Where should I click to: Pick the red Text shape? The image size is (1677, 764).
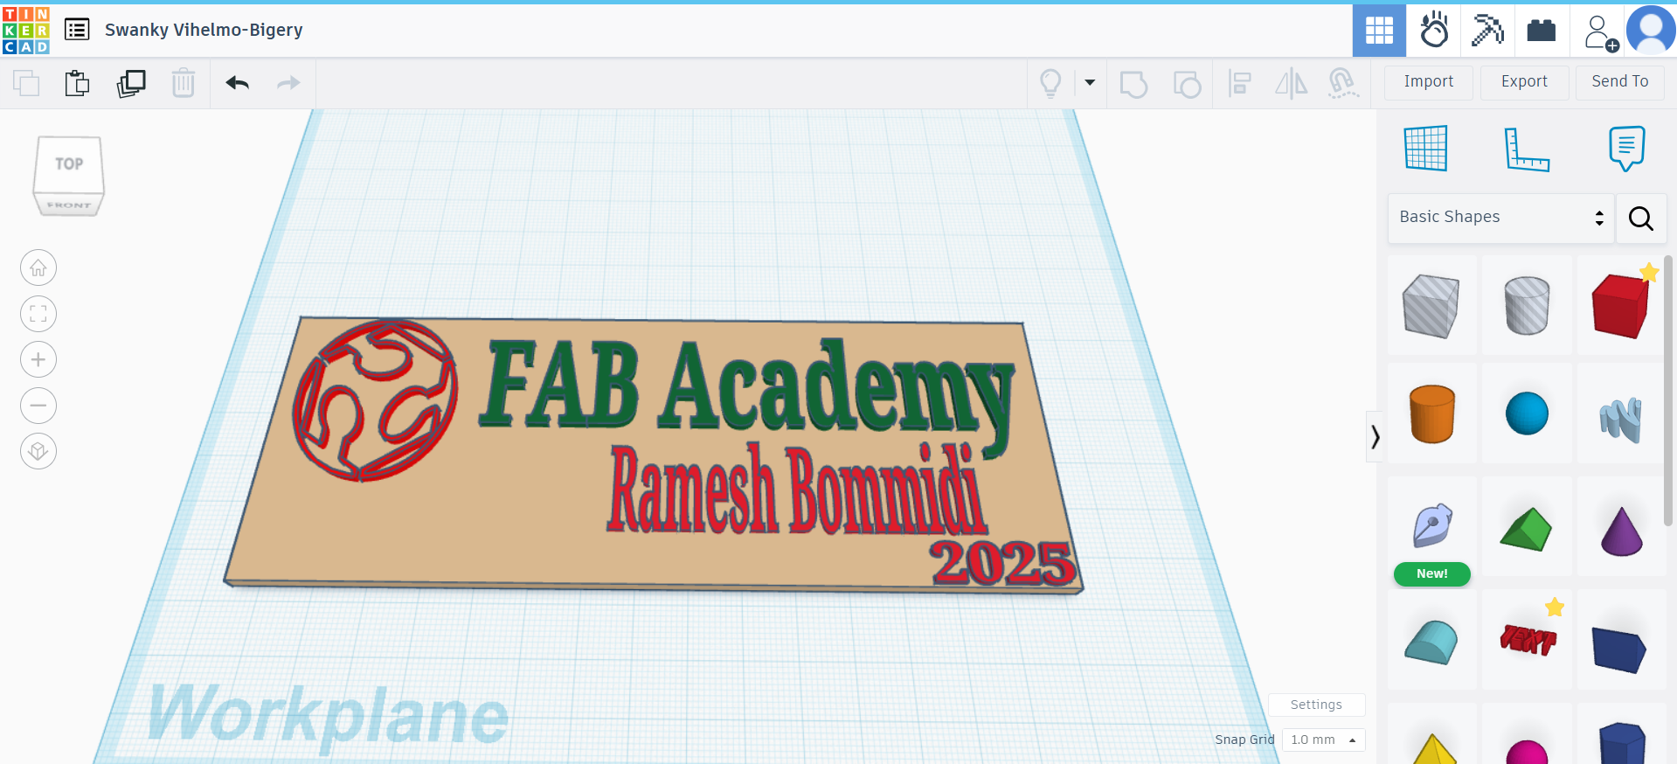[1527, 640]
